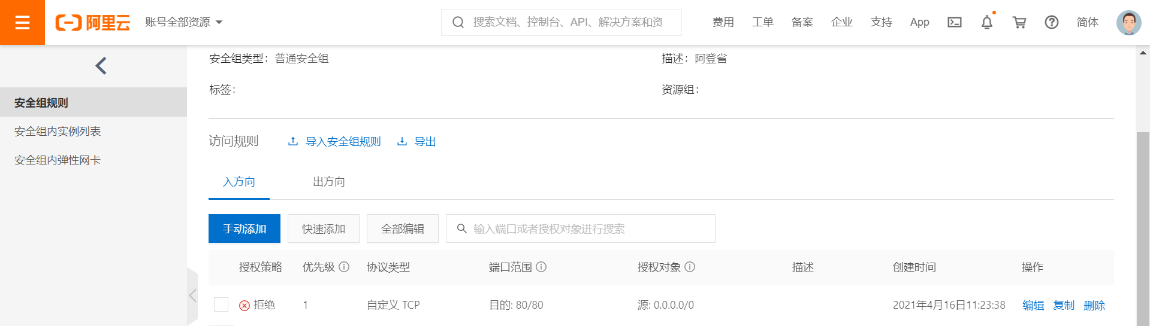Image resolution: width=1150 pixels, height=326 pixels.
Task: Click the 编辑 link for the rule
Action: coord(1033,305)
